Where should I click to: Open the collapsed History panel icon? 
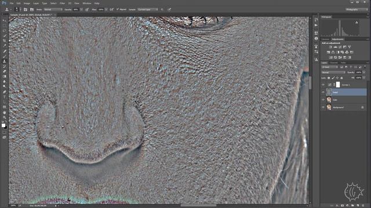pyautogui.click(x=317, y=20)
